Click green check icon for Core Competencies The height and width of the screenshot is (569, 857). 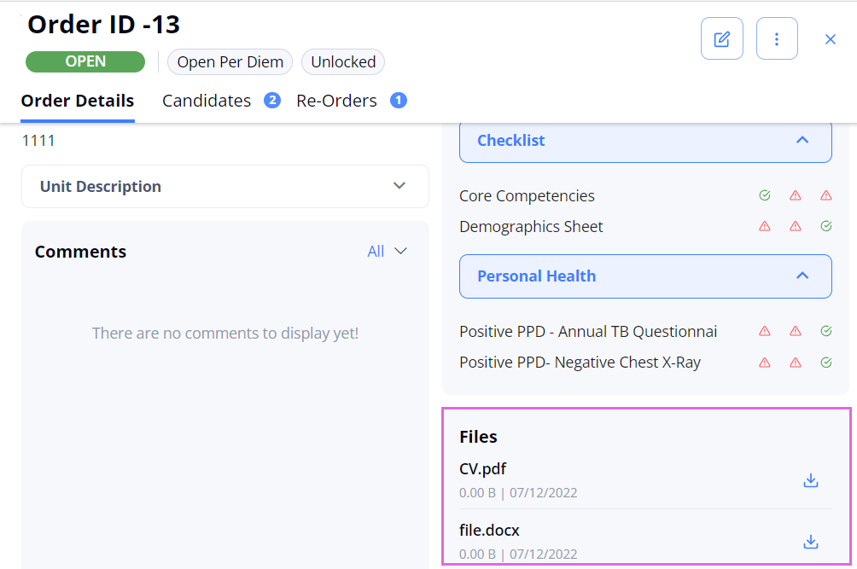pos(765,195)
